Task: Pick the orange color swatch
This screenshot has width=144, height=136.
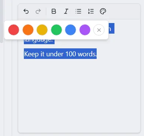Action: 28,30
